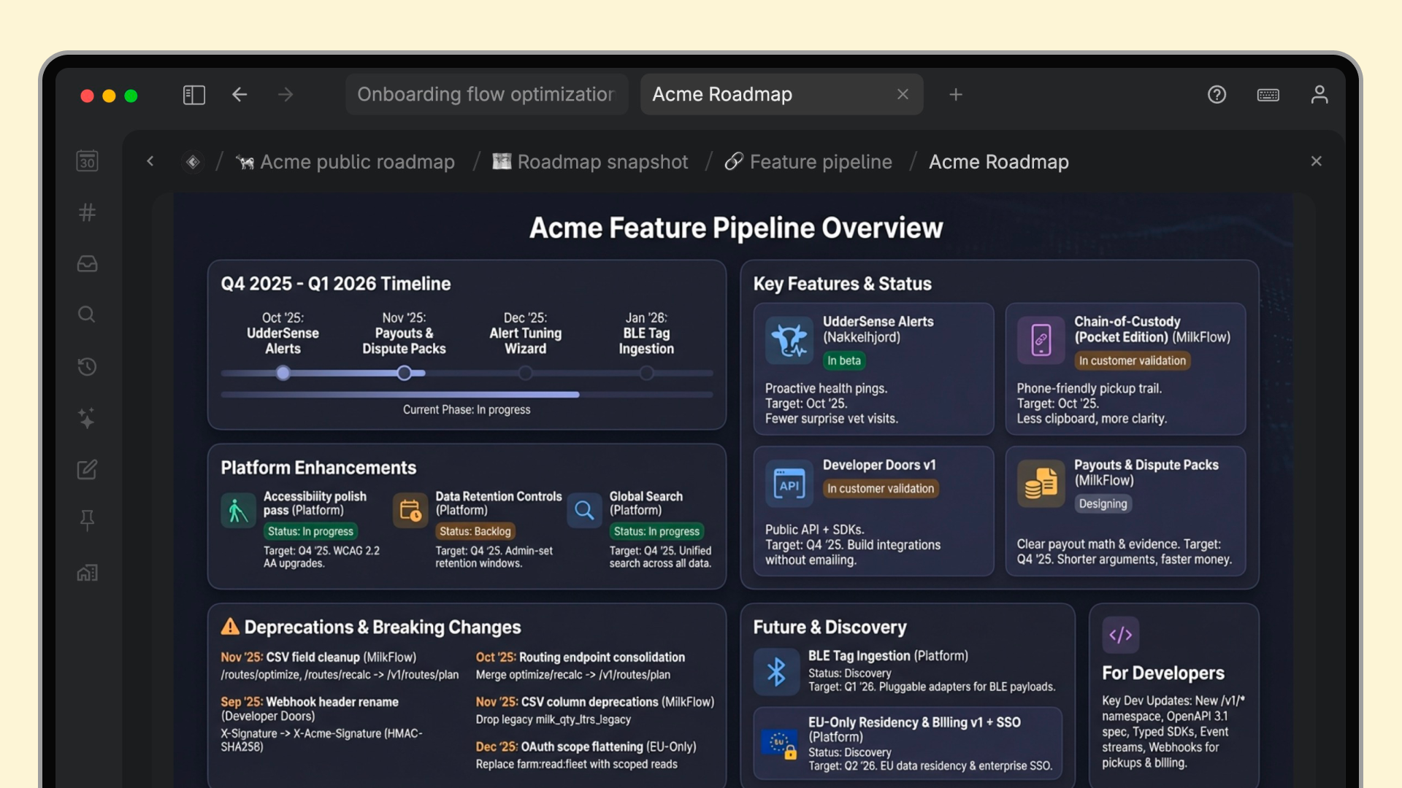Screen dimensions: 1402x788
Task: Click the AI sparkles icon in the sidebar
Action: point(87,418)
